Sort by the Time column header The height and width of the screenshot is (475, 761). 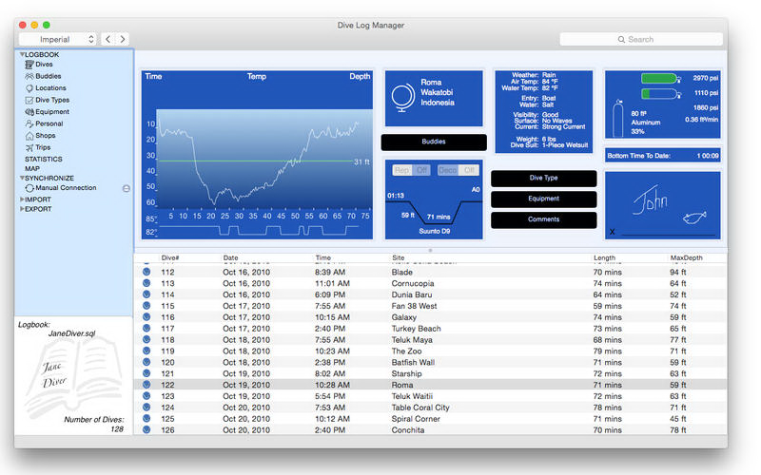click(322, 257)
